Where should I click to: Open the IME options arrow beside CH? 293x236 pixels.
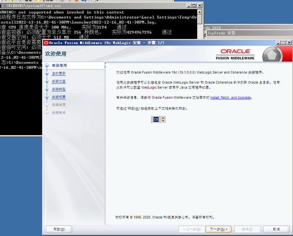[x=163, y=119]
